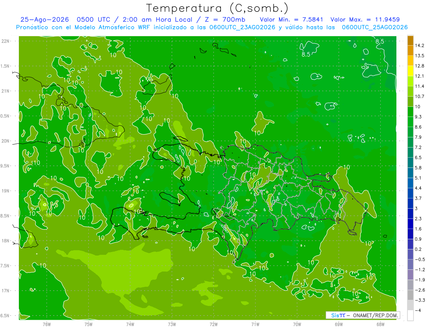This screenshot has height=329, width=427.
Task: Click legend value '12.8'
Action: 419,66
